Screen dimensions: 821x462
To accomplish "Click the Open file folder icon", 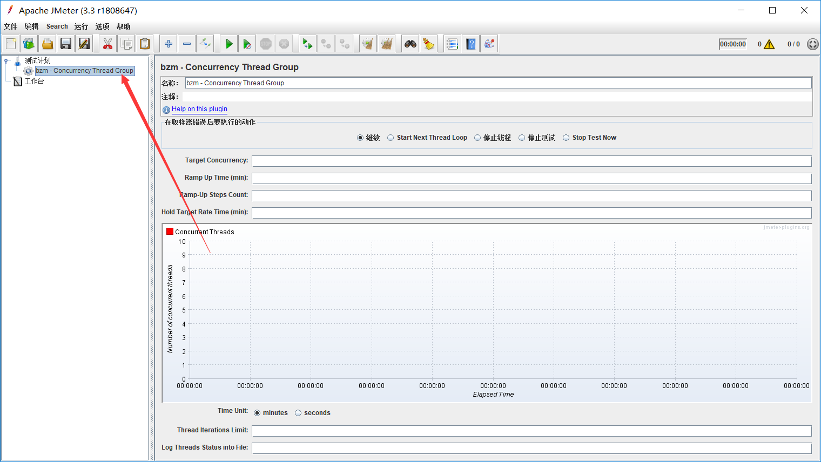I will click(48, 44).
